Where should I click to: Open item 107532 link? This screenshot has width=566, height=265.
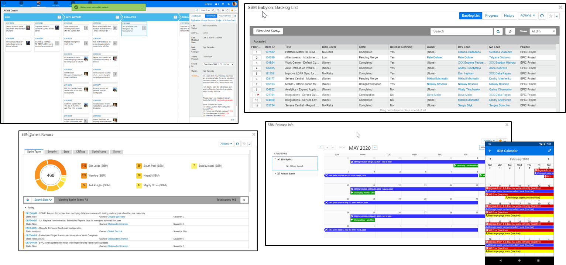[x=270, y=52]
